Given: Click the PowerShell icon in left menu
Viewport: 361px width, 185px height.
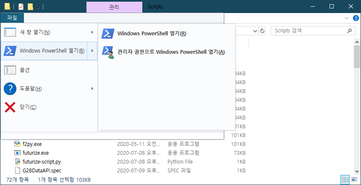Looking at the screenshot, I should click(10, 51).
